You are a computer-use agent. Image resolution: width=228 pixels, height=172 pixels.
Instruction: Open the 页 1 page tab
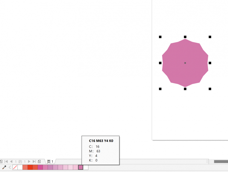[x=50, y=161]
